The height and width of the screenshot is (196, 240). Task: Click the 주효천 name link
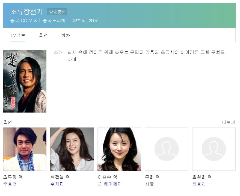pos(10,184)
